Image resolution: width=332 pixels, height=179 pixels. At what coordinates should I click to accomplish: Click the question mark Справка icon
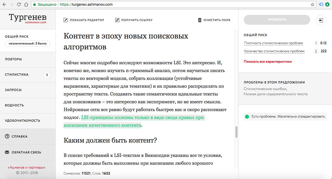click(x=7, y=136)
